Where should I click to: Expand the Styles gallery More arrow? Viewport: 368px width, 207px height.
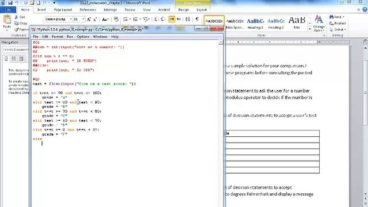(310, 29)
